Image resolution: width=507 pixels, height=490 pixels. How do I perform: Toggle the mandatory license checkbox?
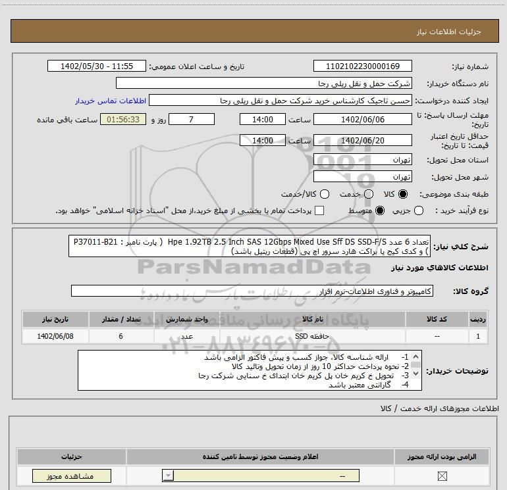pos(442,476)
